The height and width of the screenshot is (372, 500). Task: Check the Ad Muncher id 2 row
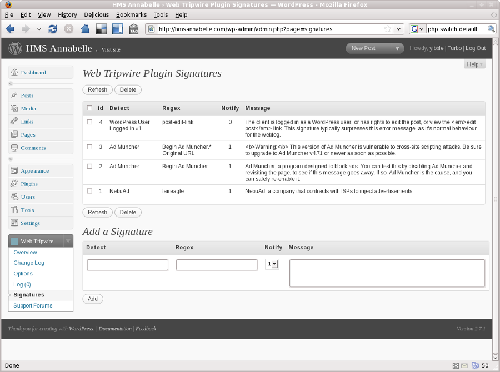89,167
